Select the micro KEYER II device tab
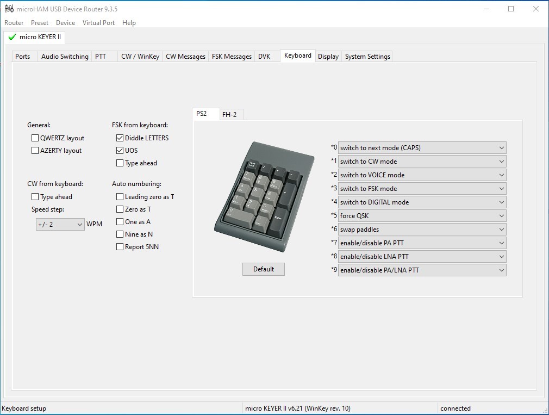549x415 pixels. click(34, 37)
